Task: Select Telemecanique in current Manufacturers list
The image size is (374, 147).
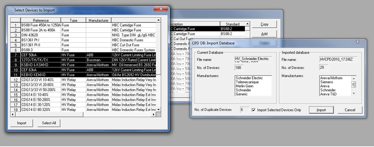Action: [247, 82]
